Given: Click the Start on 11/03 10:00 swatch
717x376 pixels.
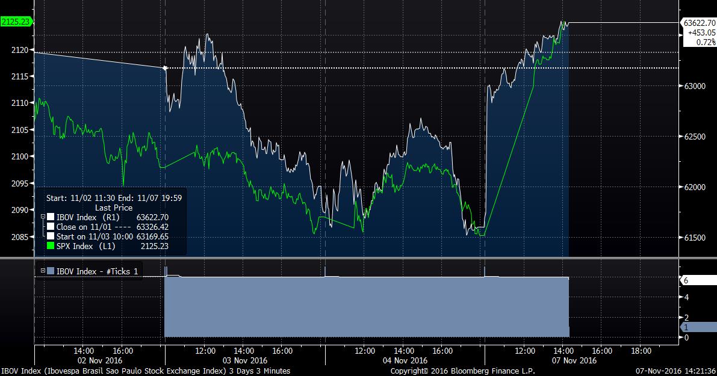Looking at the screenshot, I should 51,236.
